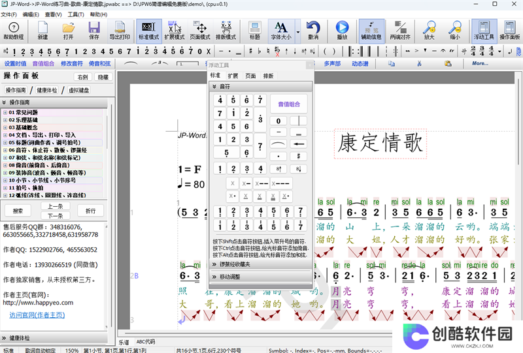Expand the 健康体检 bottom section
Image resolution: width=523 pixels, height=353 pixels.
point(54,338)
